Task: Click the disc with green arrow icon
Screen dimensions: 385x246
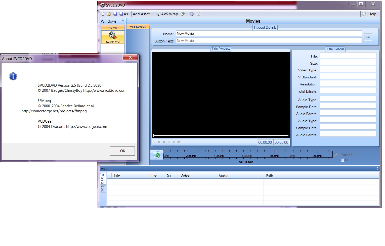Action: click(183, 14)
